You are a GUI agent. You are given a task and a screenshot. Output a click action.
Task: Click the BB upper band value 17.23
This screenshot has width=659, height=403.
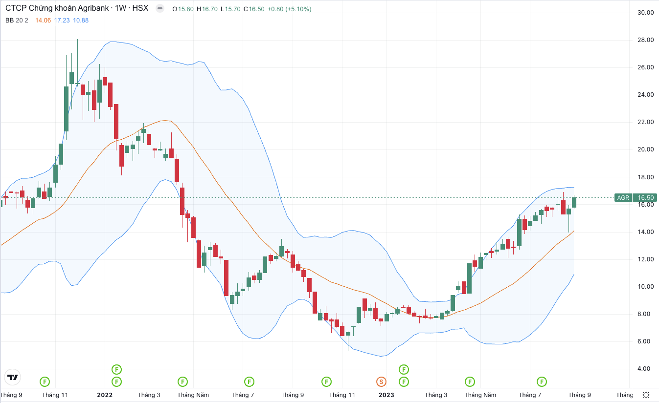(x=62, y=20)
